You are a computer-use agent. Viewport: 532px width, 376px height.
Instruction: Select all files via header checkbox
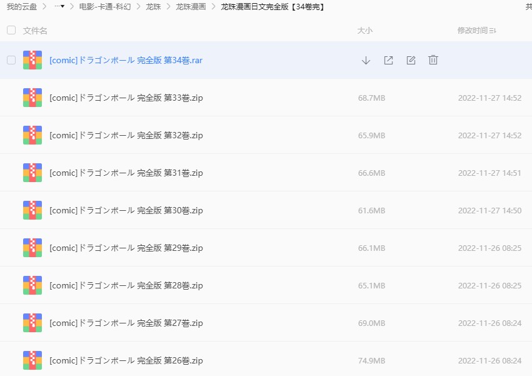(x=11, y=29)
